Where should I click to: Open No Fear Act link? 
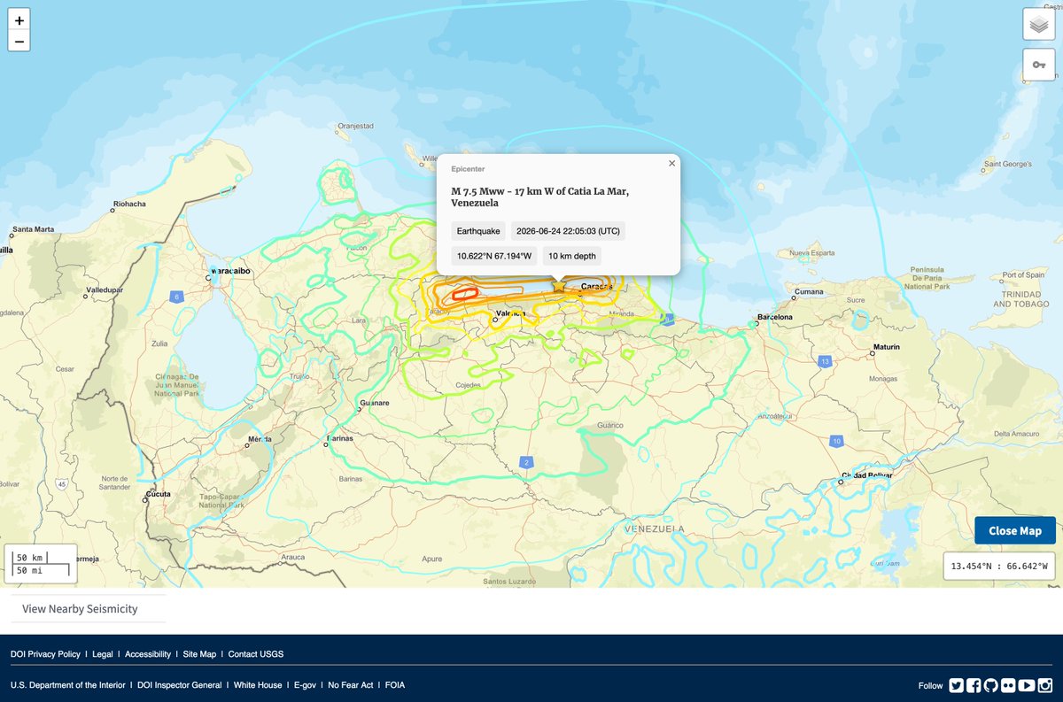(x=351, y=685)
